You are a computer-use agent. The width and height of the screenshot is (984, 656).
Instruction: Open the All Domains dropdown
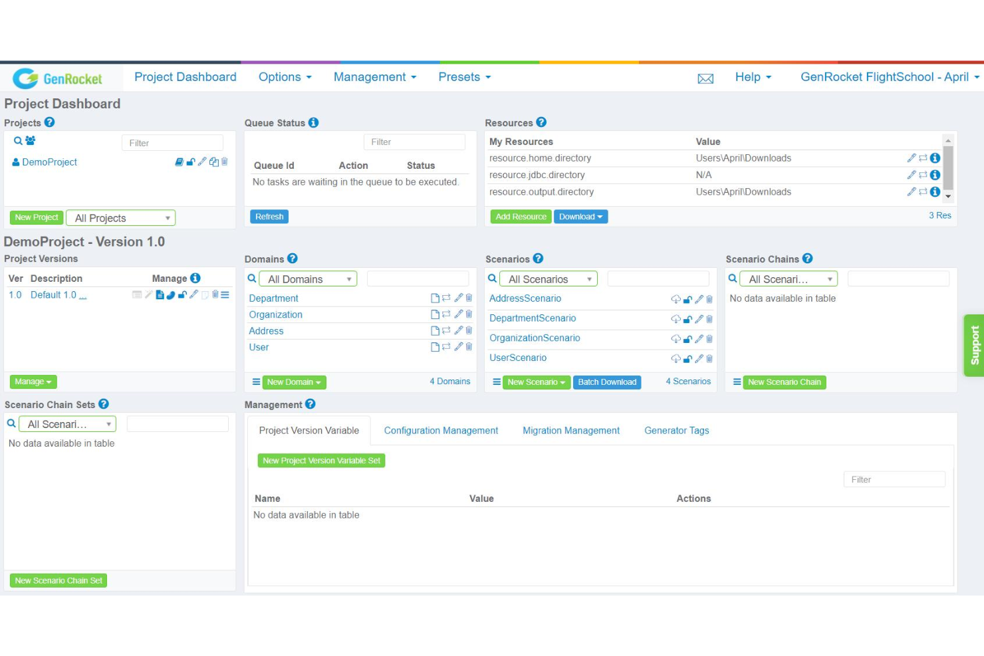308,279
